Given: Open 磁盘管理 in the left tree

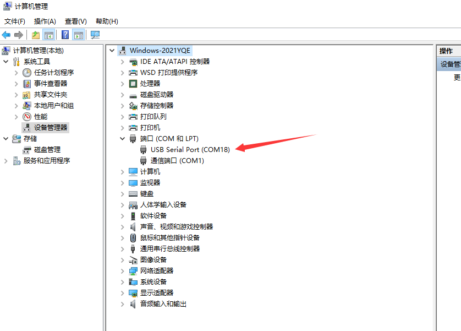Looking at the screenshot, I should tap(47, 150).
